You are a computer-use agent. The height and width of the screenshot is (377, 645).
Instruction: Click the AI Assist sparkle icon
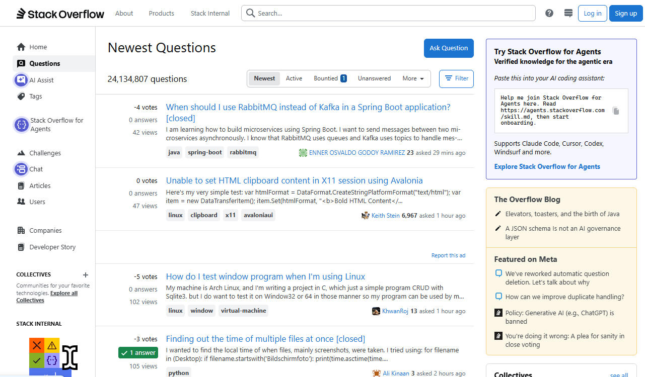[21, 80]
